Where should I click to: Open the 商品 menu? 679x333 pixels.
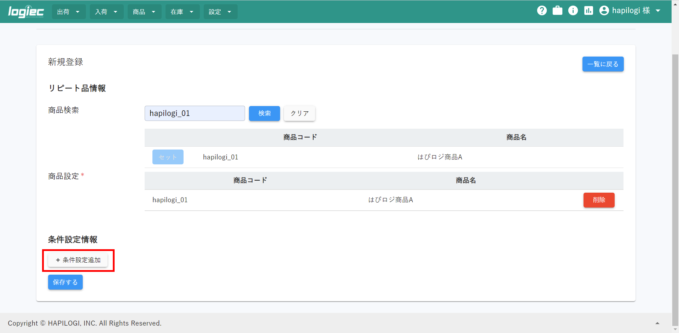point(145,12)
